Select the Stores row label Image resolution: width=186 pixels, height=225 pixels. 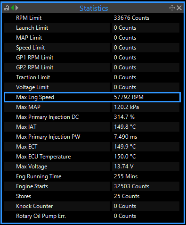point(24,196)
